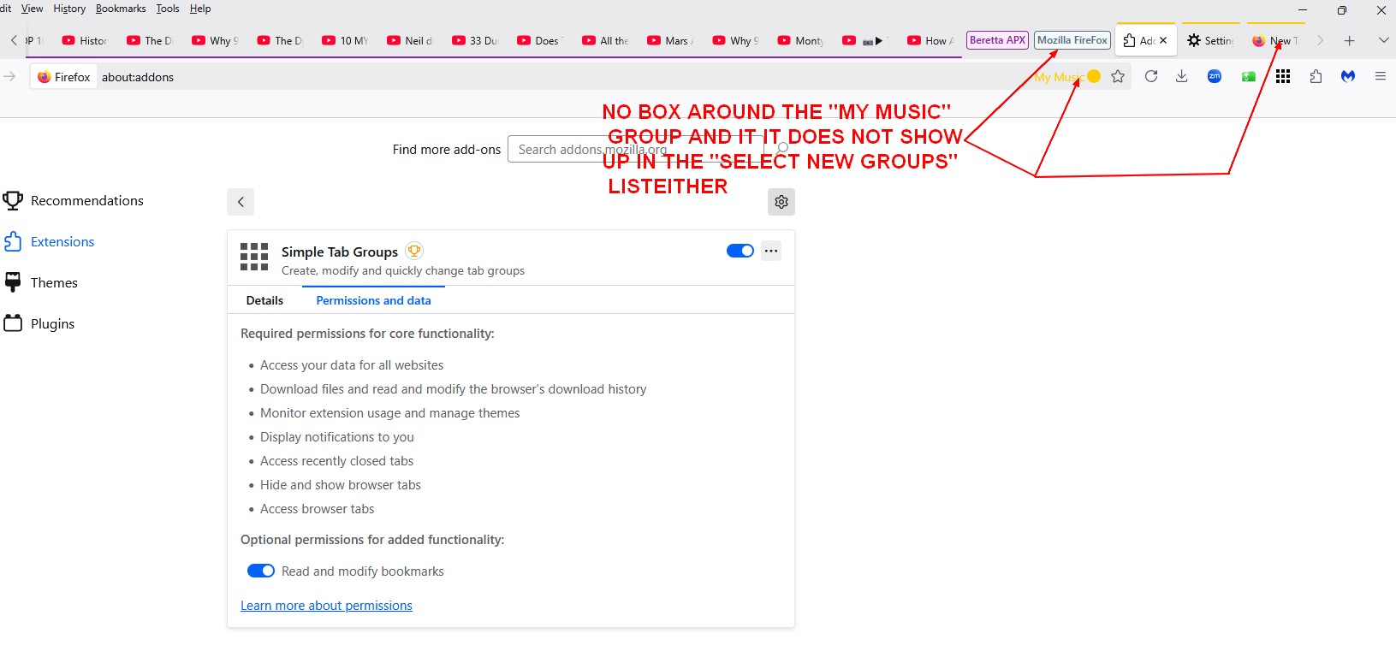Click the Malwarebytes extension icon in toolbar

coord(1348,77)
